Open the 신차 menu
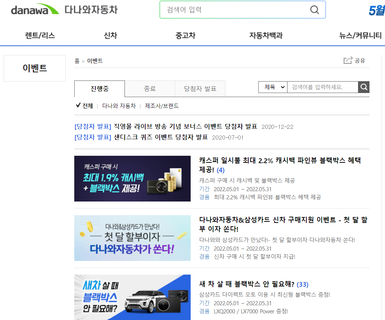Image resolution: width=385 pixels, height=320 pixels. click(x=110, y=35)
